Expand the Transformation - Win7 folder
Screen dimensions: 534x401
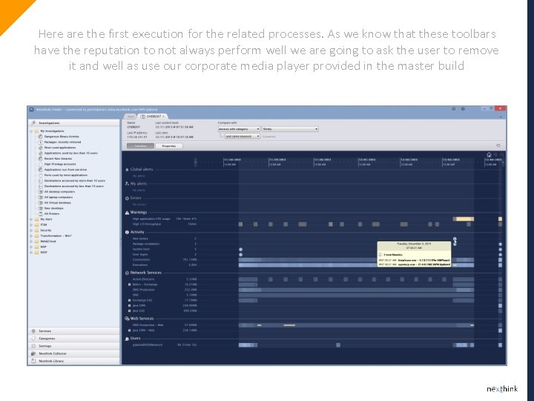click(31, 235)
